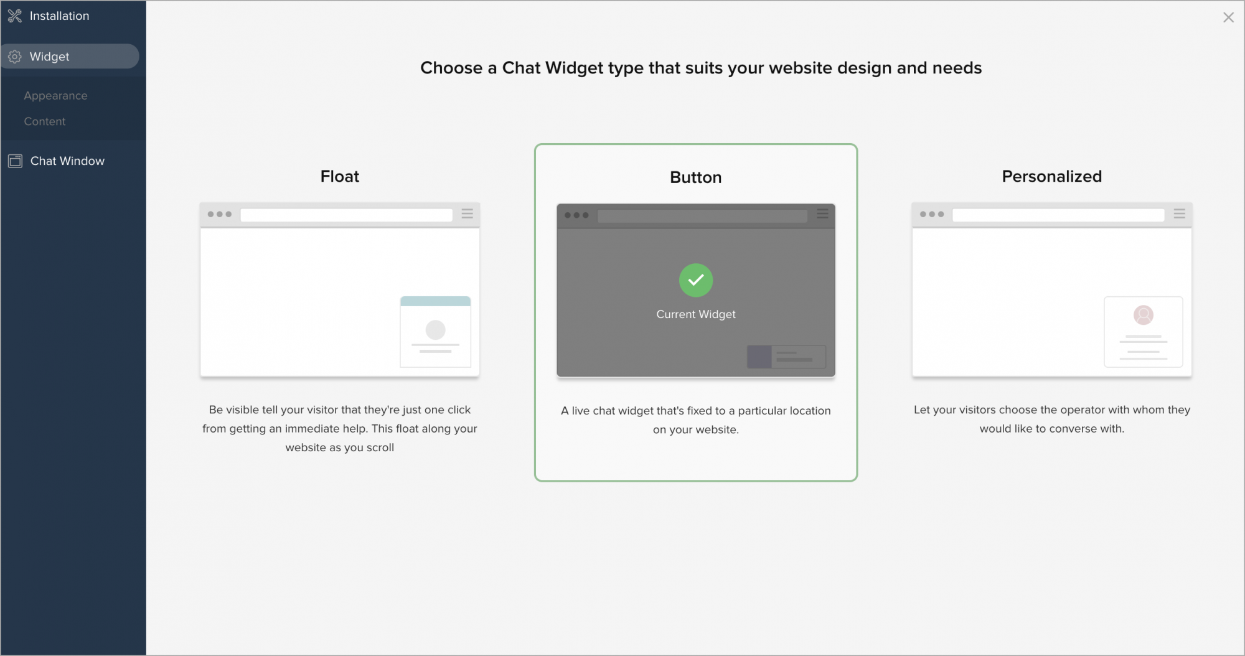
Task: Click the Float preview hamburger menu icon
Action: tap(467, 214)
